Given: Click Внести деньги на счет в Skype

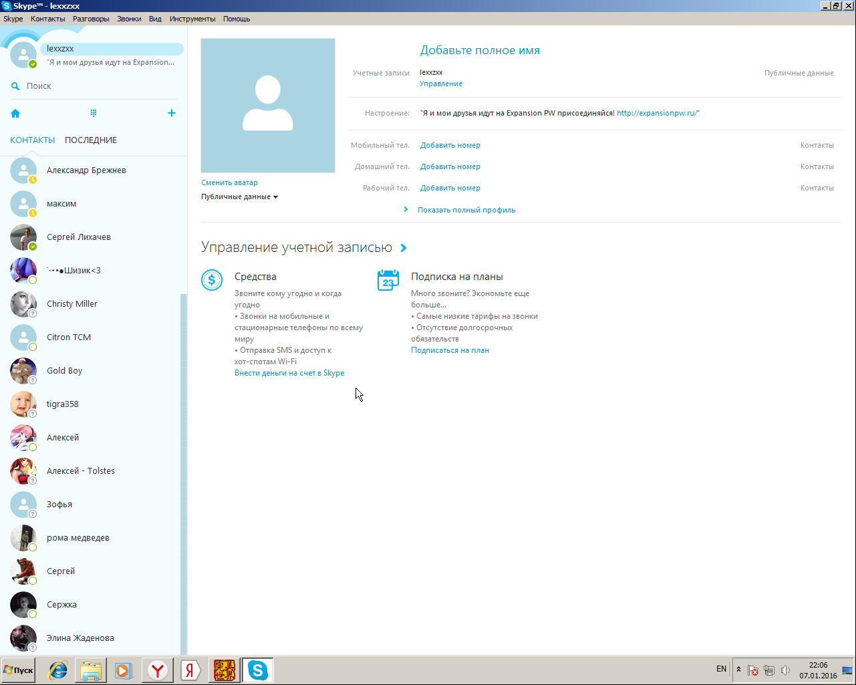Looking at the screenshot, I should 289,373.
